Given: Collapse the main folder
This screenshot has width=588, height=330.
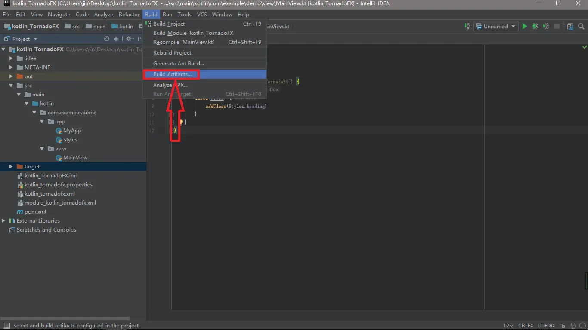Looking at the screenshot, I should 19,95.
